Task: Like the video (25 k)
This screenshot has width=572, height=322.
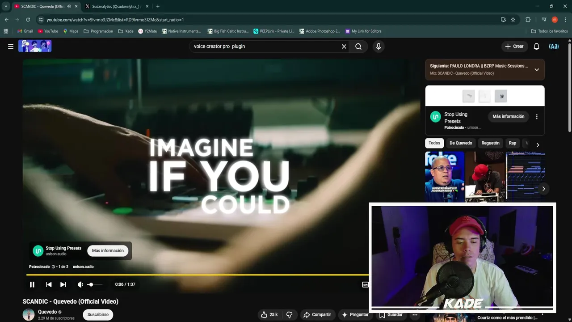Action: [269, 315]
